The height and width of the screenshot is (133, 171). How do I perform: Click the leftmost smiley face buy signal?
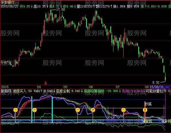16,110
